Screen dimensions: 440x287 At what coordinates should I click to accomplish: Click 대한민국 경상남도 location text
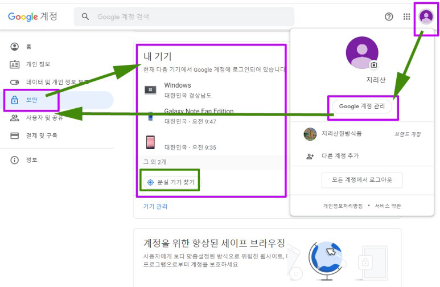coord(188,96)
